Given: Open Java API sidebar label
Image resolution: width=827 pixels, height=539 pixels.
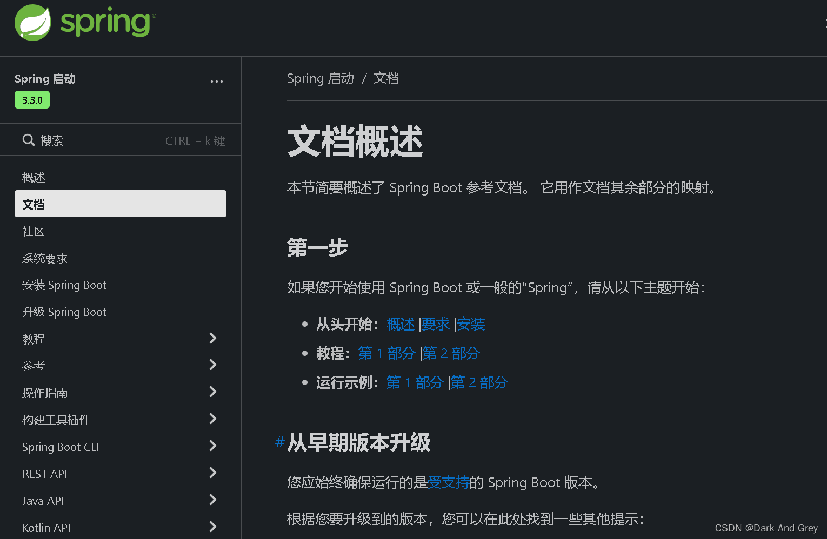Looking at the screenshot, I should click(43, 501).
